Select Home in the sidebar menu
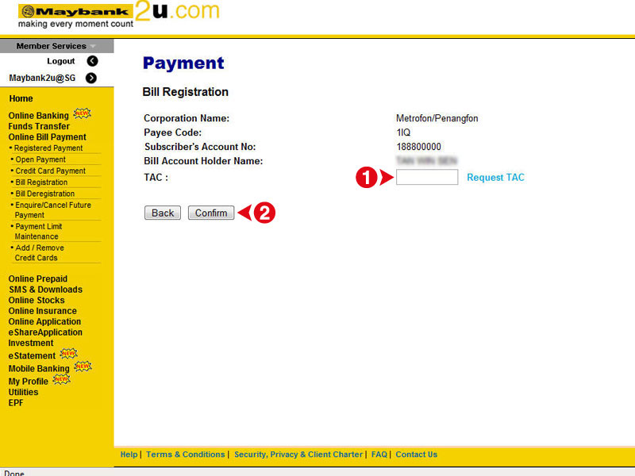The height and width of the screenshot is (476, 635). 21,98
